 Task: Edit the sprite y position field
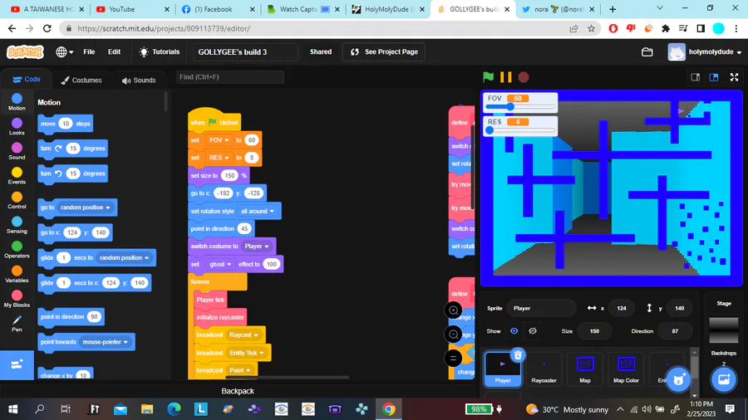click(679, 308)
